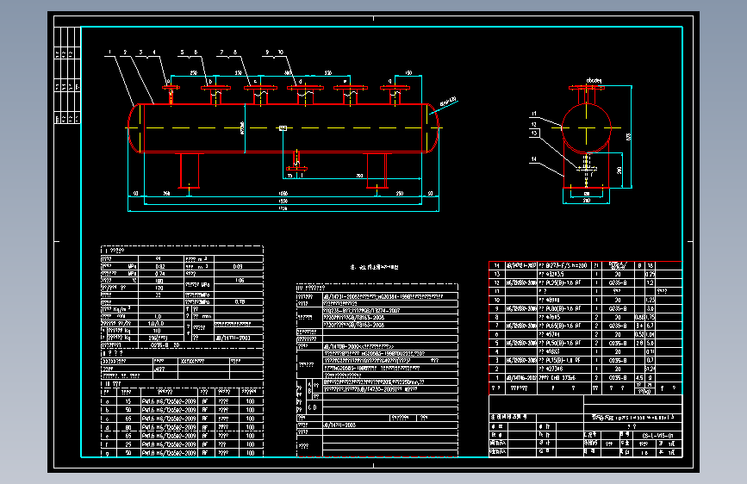Click PL65(B)-1.6 RF in parts row 7

pyautogui.click(x=563, y=326)
